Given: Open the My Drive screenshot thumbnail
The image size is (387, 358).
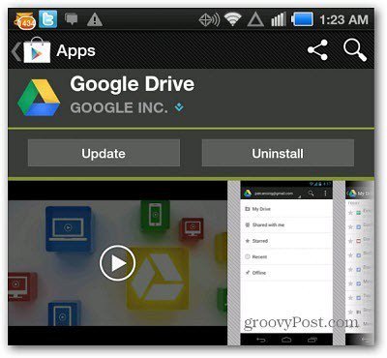Looking at the screenshot, I should [x=286, y=263].
